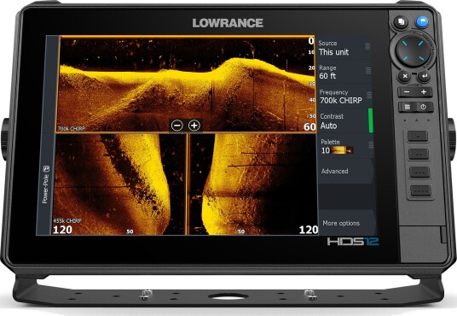Tap the blue waypoint flag key

pyautogui.click(x=422, y=22)
